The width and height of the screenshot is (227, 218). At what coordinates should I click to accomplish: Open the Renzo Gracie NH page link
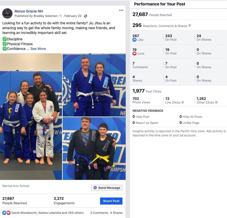pyautogui.click(x=29, y=11)
